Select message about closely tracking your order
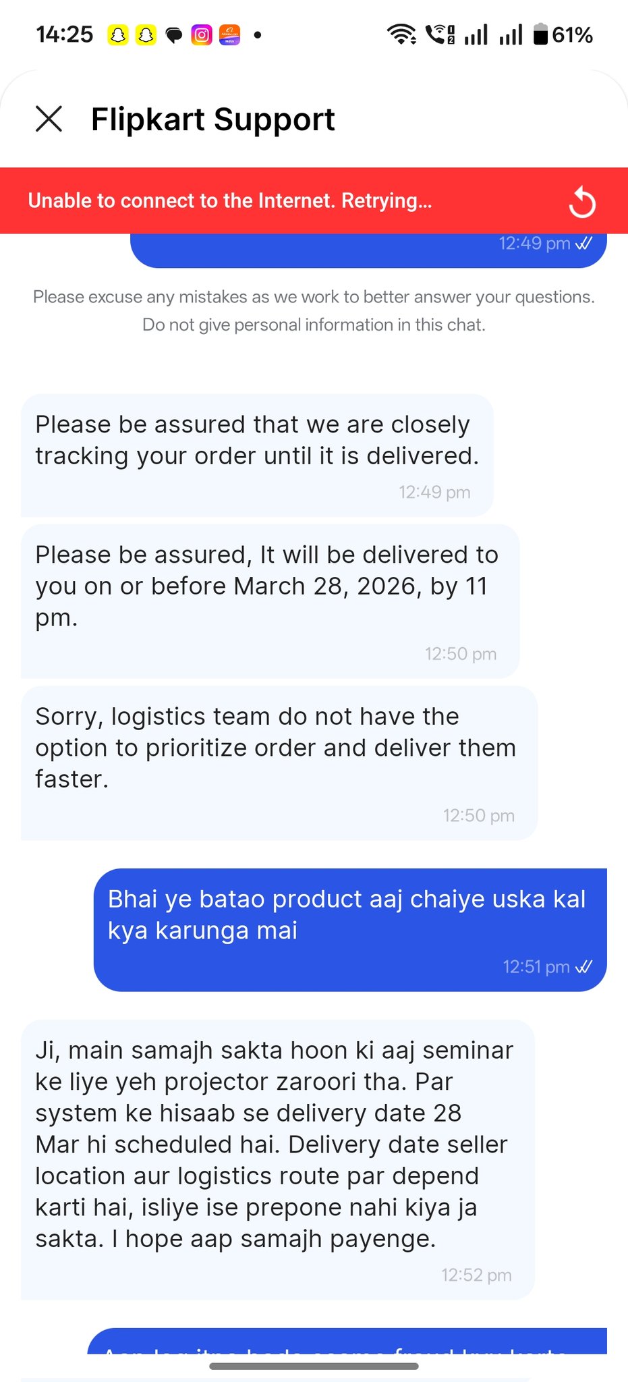This screenshot has height=1382, width=628. (x=257, y=441)
